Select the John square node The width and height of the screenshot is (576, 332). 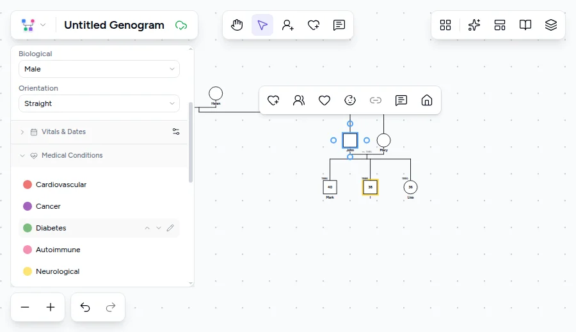click(x=350, y=140)
